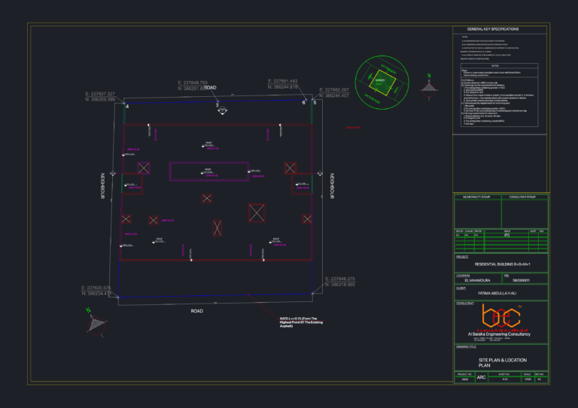Select the coordinate label E: 227661.443

[x=283, y=81]
